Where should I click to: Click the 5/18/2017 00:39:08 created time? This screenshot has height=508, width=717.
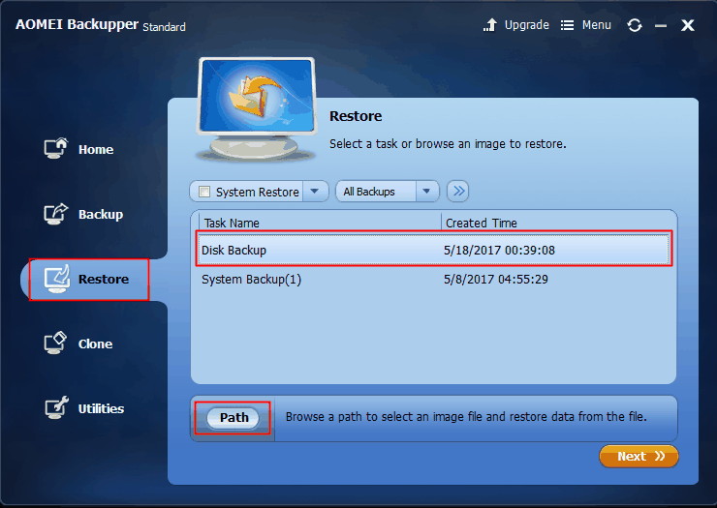click(x=499, y=251)
